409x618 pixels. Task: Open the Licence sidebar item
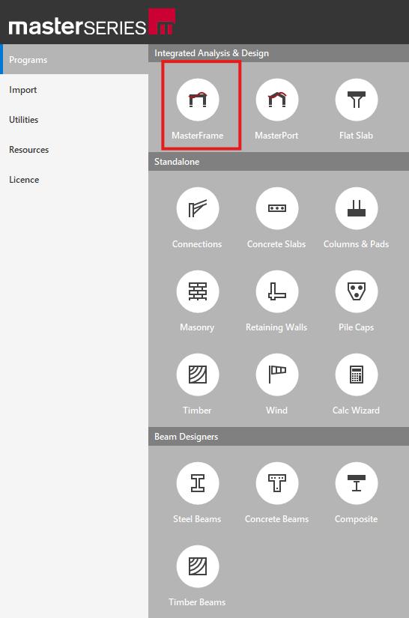click(x=74, y=180)
